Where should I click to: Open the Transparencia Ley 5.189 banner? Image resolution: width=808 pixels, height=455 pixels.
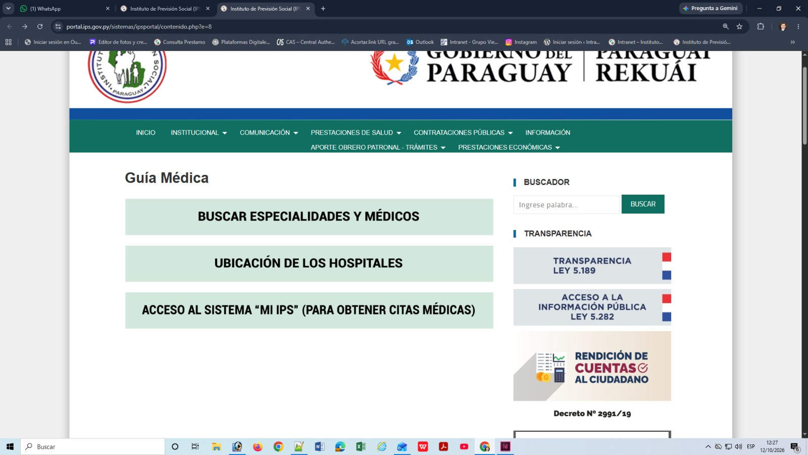(592, 266)
